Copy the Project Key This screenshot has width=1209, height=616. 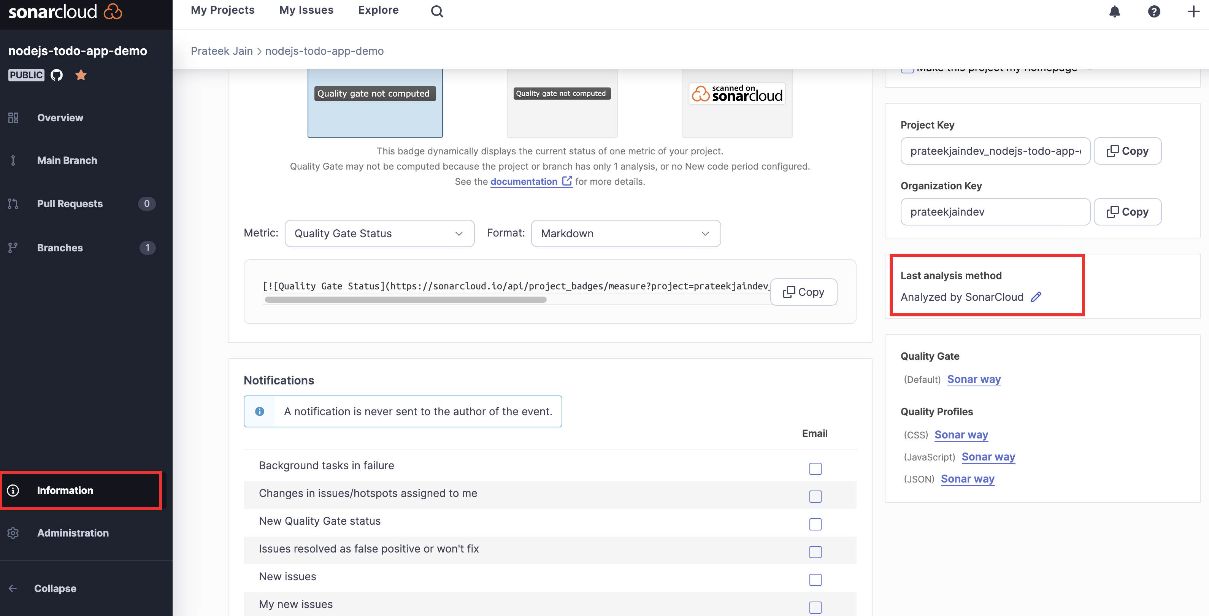(1127, 151)
